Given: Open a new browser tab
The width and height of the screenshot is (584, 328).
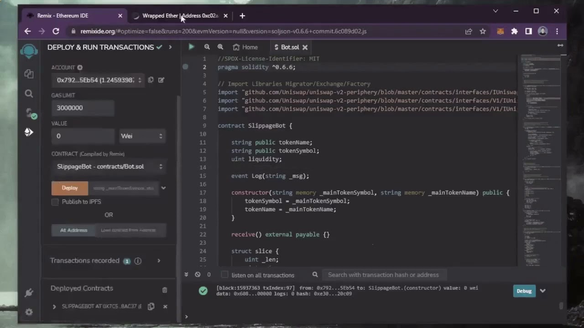Looking at the screenshot, I should 242,15.
